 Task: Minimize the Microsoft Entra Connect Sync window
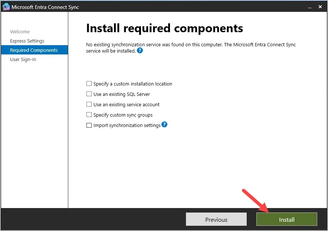310,6
